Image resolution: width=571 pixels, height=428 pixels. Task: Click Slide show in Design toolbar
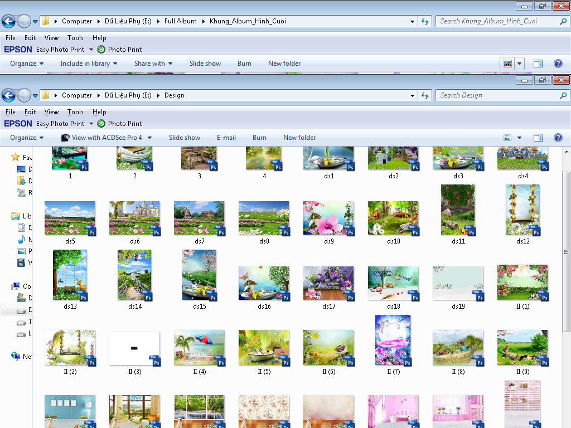point(184,138)
